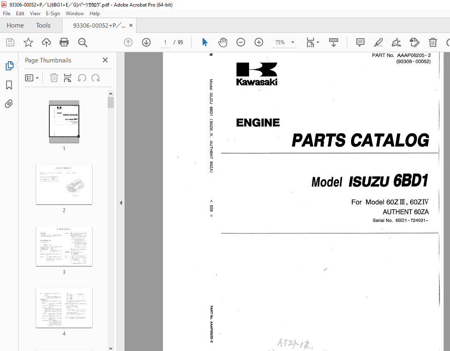The image size is (450, 351).
Task: Open the View menu
Action: [x=35, y=14]
